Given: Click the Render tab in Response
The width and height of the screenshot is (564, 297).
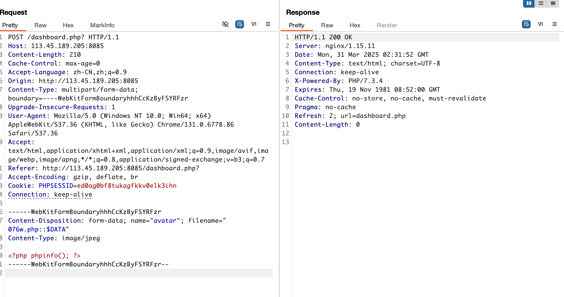Looking at the screenshot, I should tap(387, 25).
